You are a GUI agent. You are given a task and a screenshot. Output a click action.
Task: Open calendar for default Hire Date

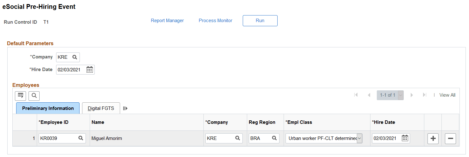tap(90, 69)
